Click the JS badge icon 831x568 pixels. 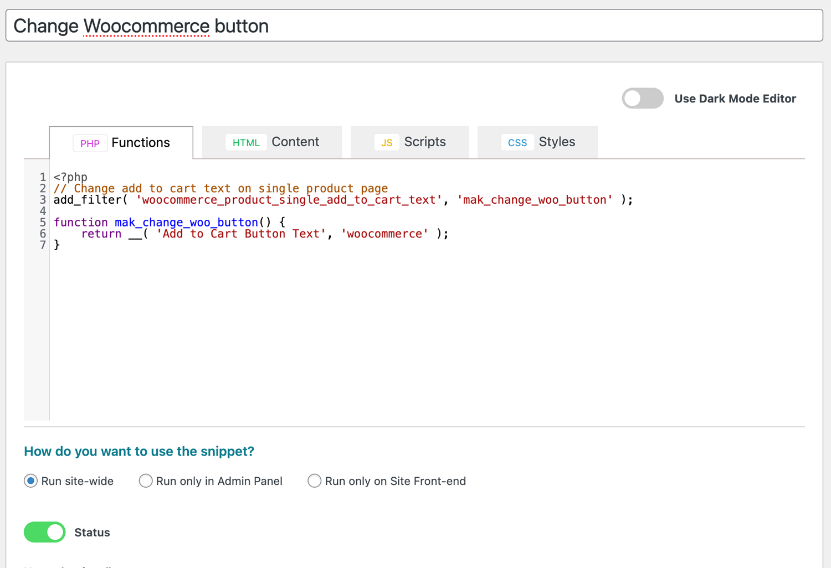click(387, 143)
